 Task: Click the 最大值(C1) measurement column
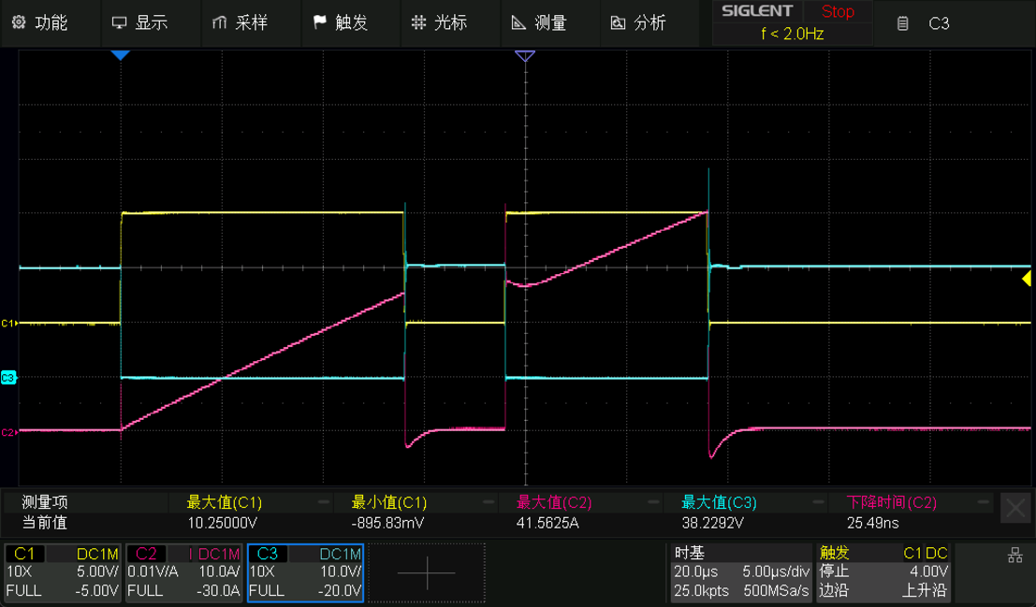coord(250,513)
